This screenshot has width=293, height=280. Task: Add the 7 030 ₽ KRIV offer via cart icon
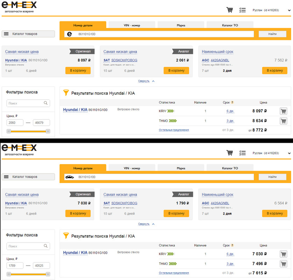284,254
